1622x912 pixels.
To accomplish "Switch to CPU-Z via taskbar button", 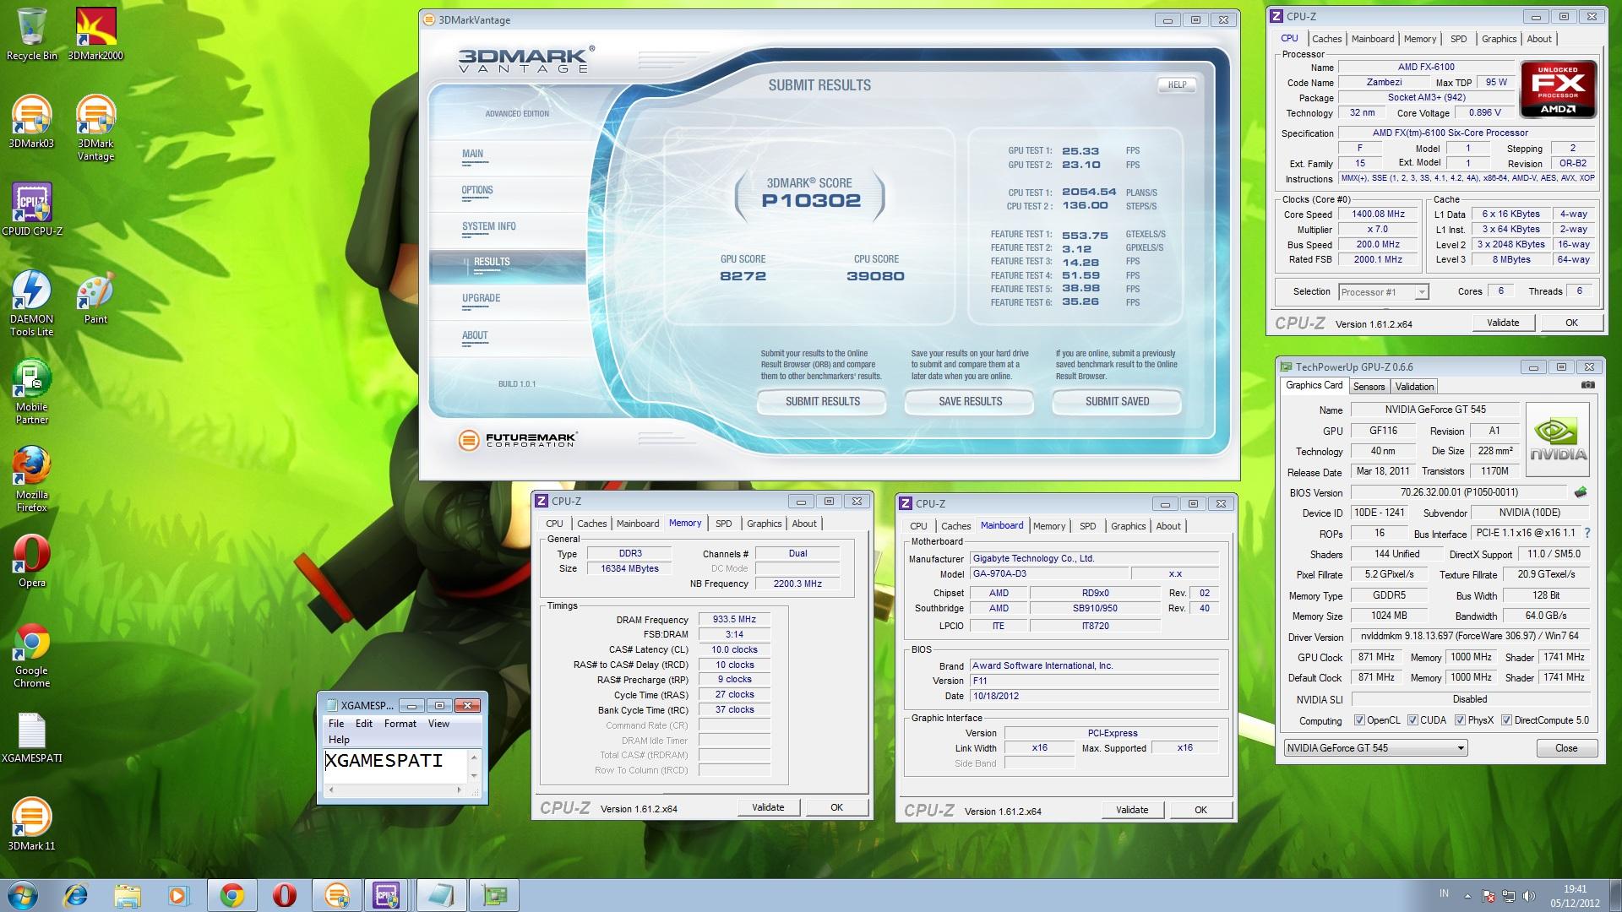I will click(387, 895).
